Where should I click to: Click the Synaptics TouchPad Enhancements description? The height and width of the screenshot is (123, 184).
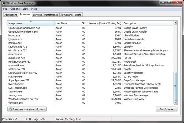[x=142, y=84]
